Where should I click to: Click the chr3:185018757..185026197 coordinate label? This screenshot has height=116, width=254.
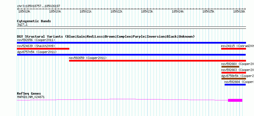point(39,6)
